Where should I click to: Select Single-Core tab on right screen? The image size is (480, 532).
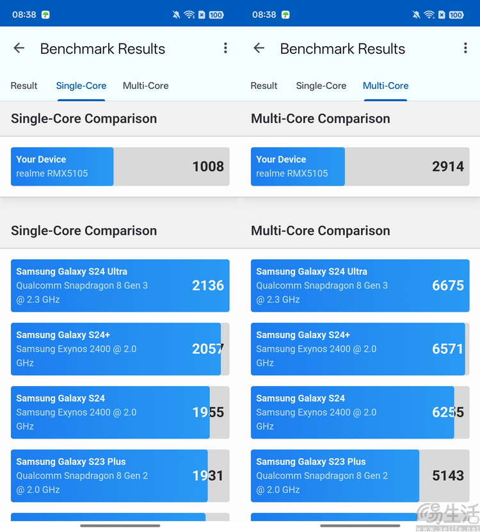pos(321,86)
